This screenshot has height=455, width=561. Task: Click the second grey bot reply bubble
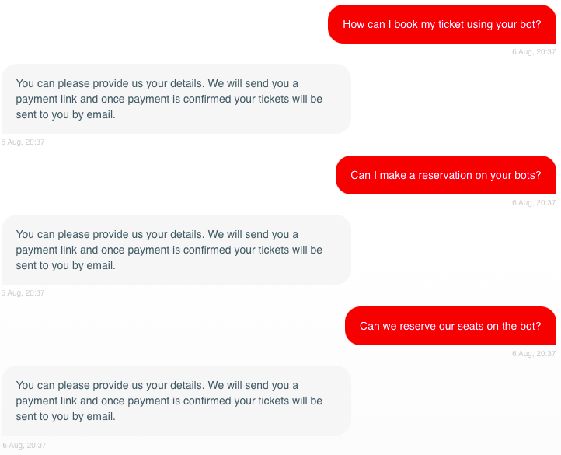176,250
